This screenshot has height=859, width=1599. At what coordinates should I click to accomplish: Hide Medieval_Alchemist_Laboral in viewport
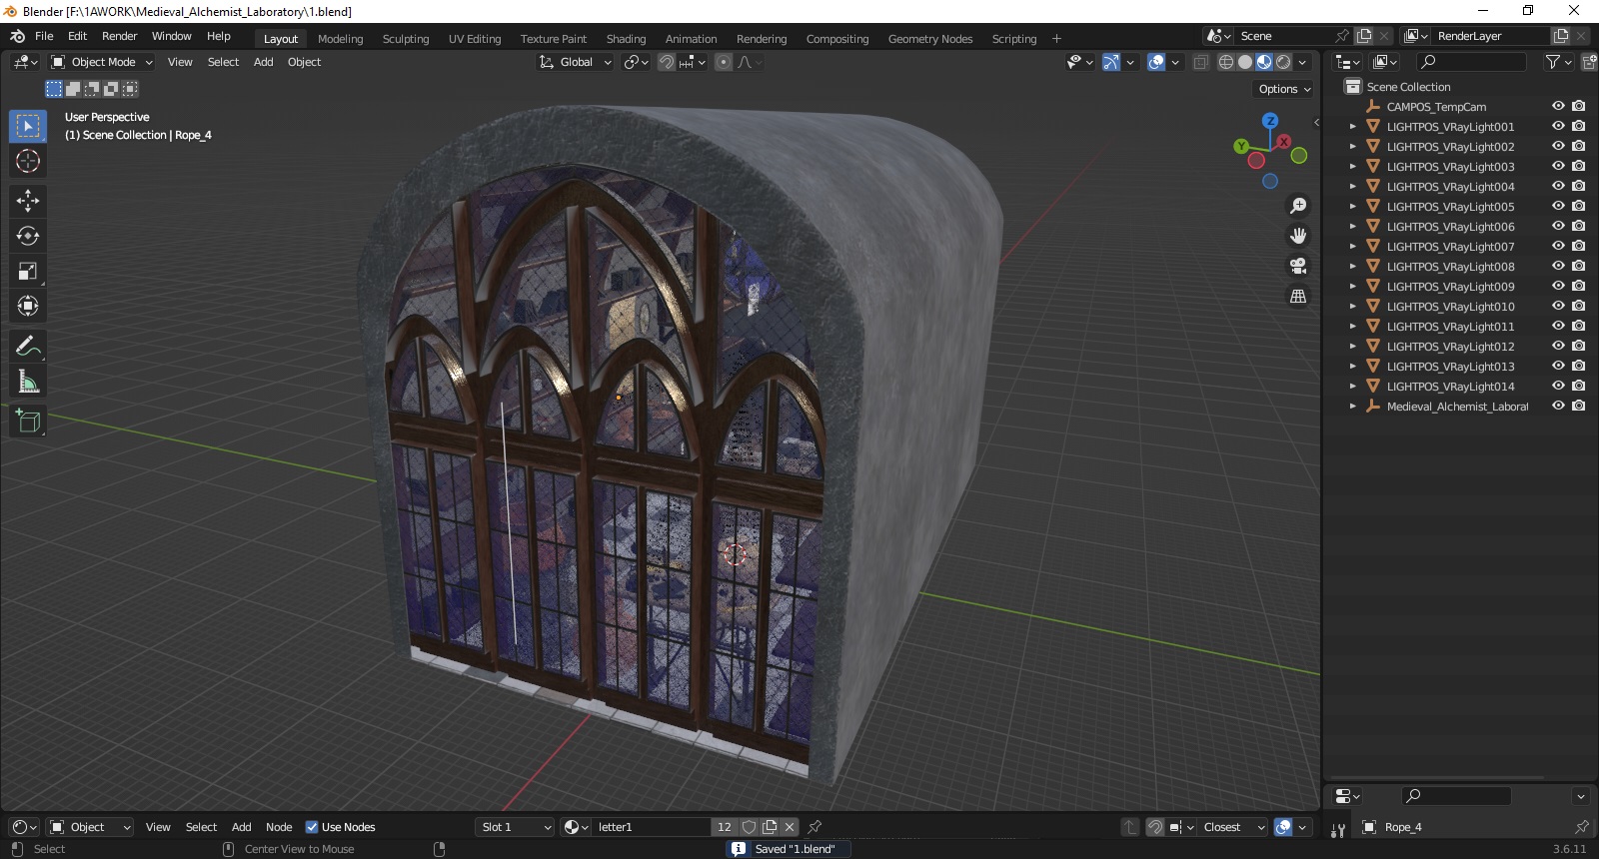tap(1558, 406)
